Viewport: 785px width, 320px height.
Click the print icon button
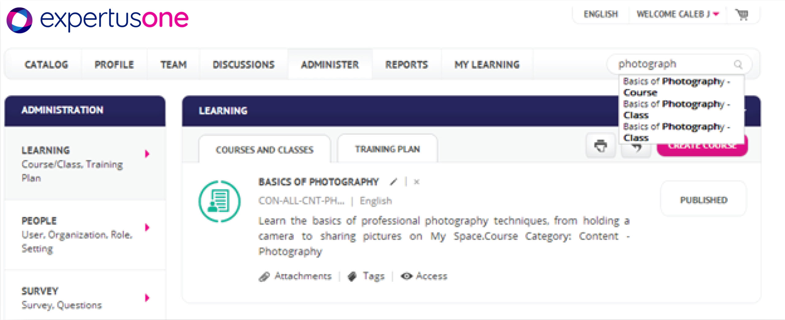tap(600, 146)
